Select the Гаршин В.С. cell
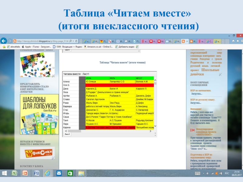This screenshot has height=182, width=243. 145,124
